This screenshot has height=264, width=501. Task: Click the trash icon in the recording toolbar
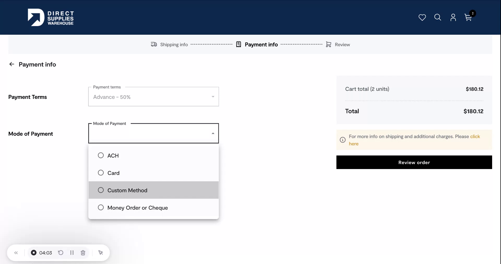(x=83, y=253)
